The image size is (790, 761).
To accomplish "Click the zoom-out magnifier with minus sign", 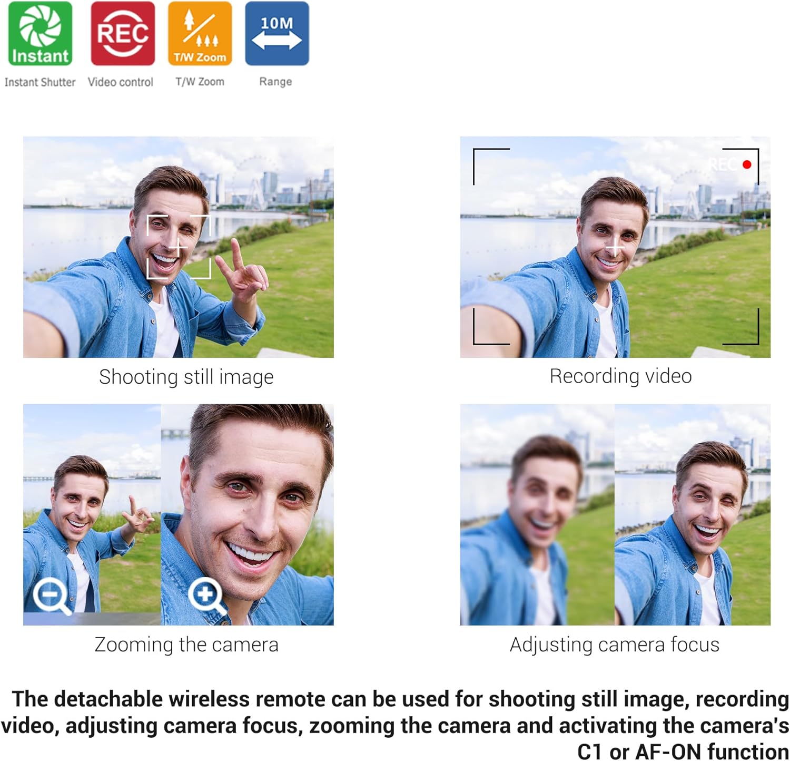I will click(51, 596).
